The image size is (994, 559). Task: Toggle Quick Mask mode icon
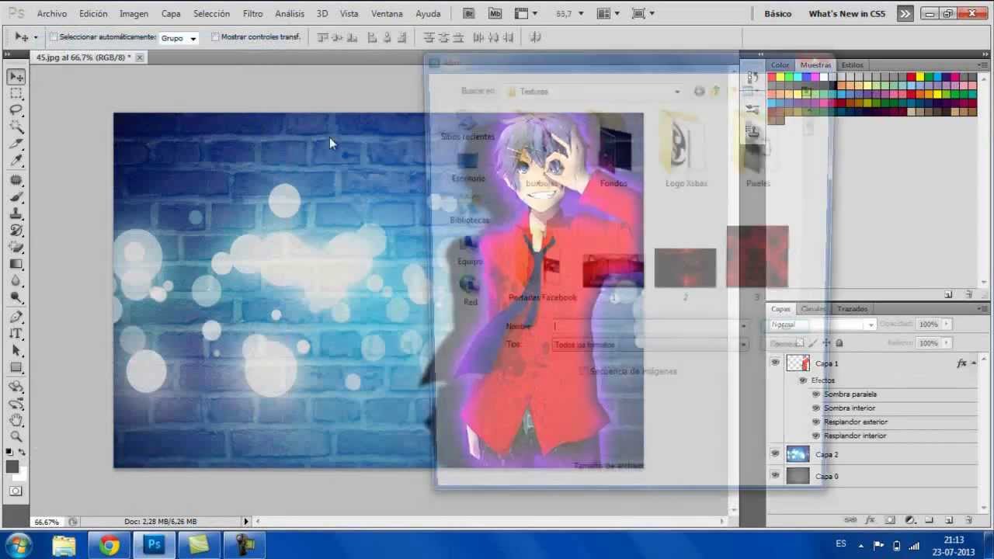[16, 491]
